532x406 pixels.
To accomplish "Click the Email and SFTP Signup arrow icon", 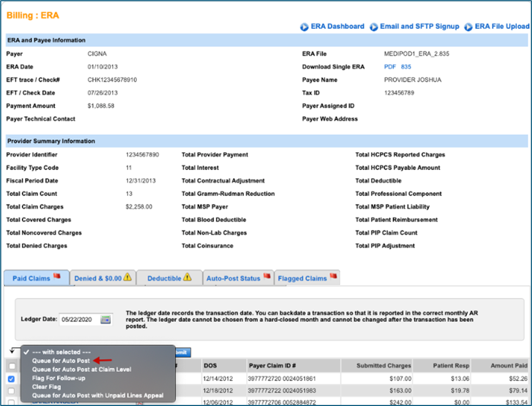I will click(374, 27).
